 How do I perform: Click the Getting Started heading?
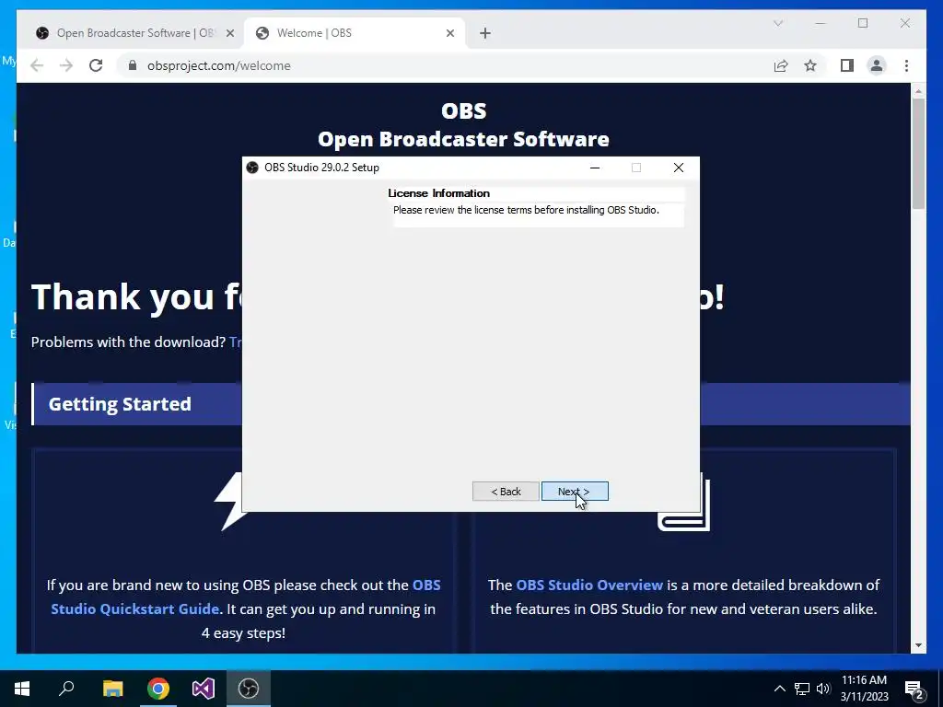[120, 404]
